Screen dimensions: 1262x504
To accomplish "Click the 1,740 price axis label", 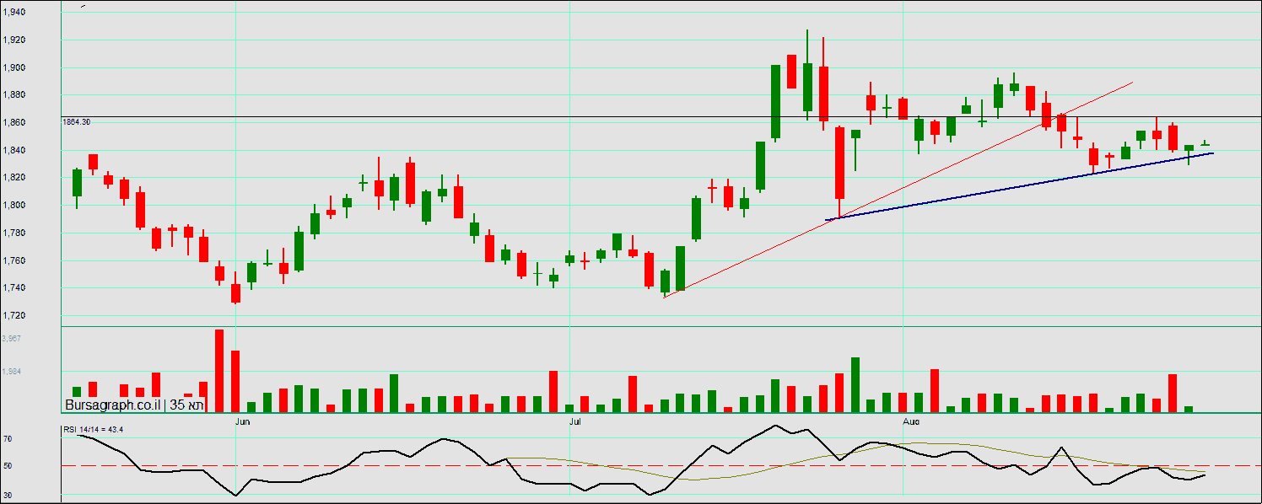I will pos(13,288).
